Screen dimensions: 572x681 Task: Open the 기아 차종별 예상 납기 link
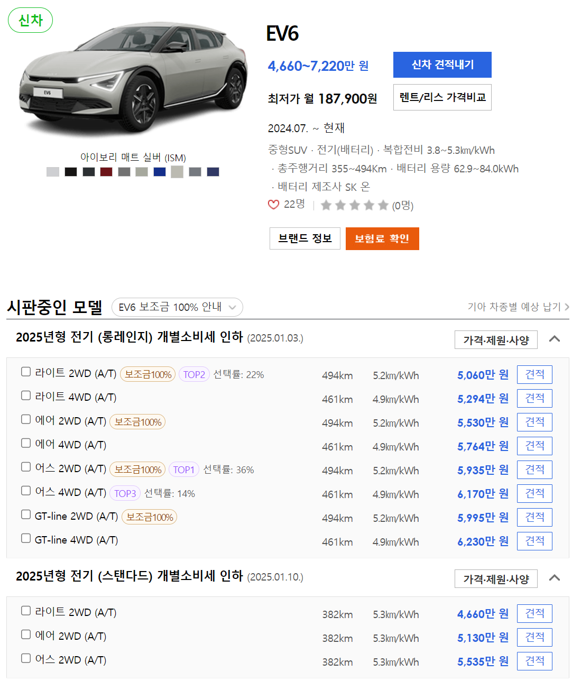518,307
